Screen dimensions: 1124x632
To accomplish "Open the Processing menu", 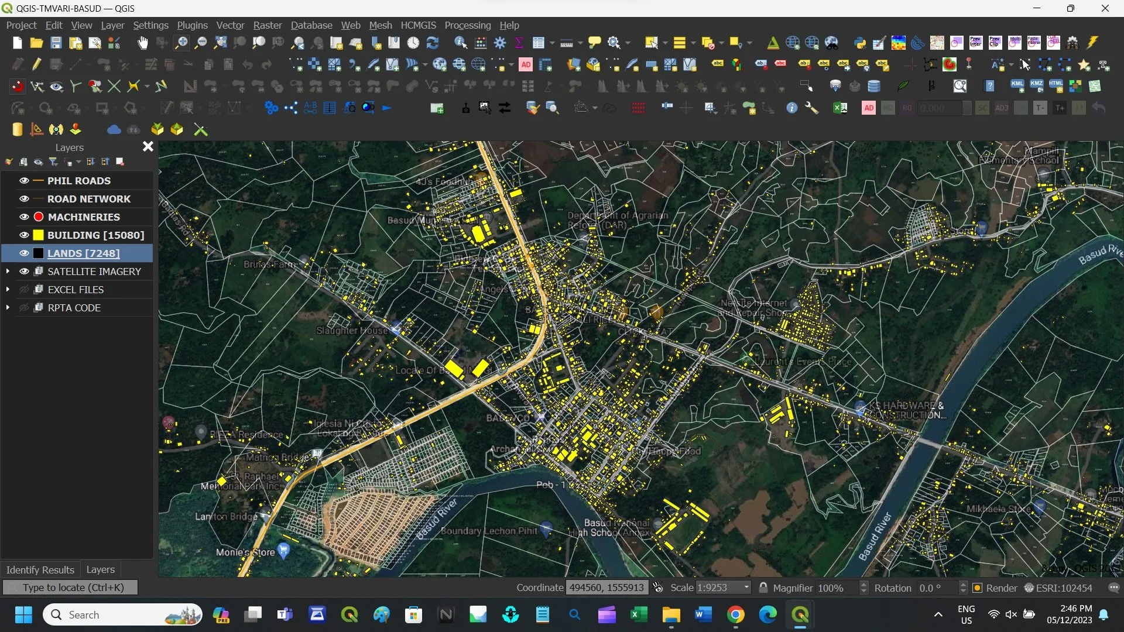I will pos(467,25).
